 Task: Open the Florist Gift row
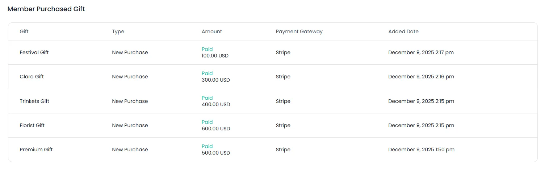[x=32, y=125]
